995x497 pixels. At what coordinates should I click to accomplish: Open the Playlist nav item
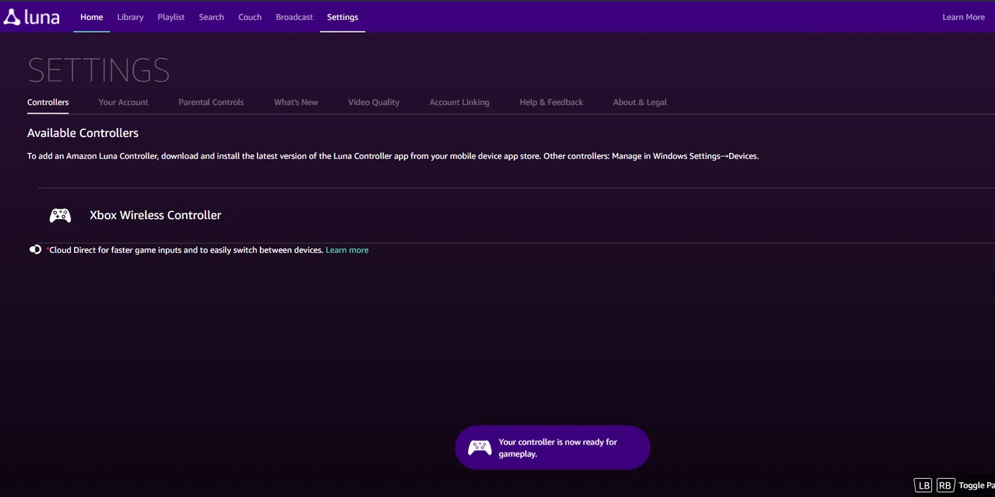coord(171,17)
